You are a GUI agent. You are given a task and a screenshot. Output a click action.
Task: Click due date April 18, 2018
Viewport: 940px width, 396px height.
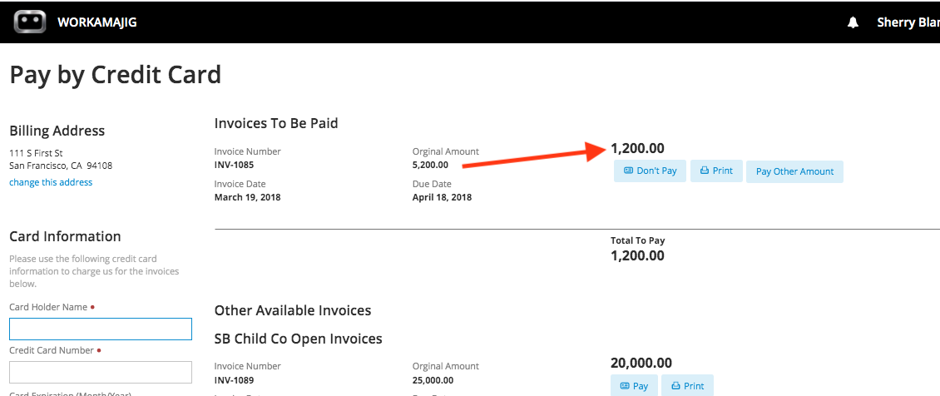click(442, 197)
